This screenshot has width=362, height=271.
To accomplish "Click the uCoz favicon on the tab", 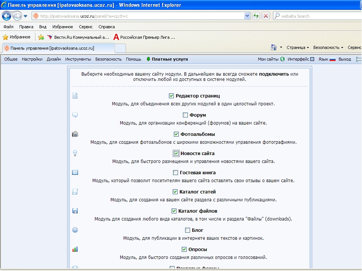I will [7, 48].
